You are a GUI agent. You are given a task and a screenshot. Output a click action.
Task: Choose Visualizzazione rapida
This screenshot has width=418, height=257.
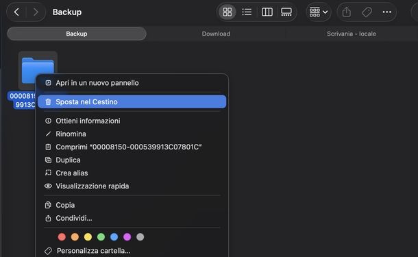coord(132,186)
